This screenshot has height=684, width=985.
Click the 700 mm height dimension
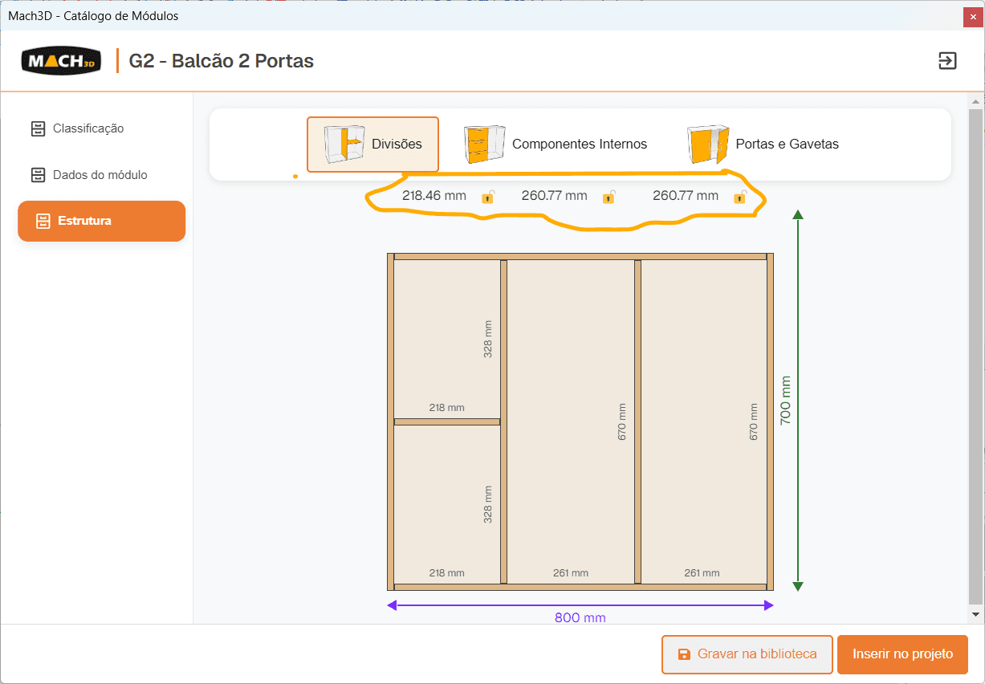click(x=785, y=400)
